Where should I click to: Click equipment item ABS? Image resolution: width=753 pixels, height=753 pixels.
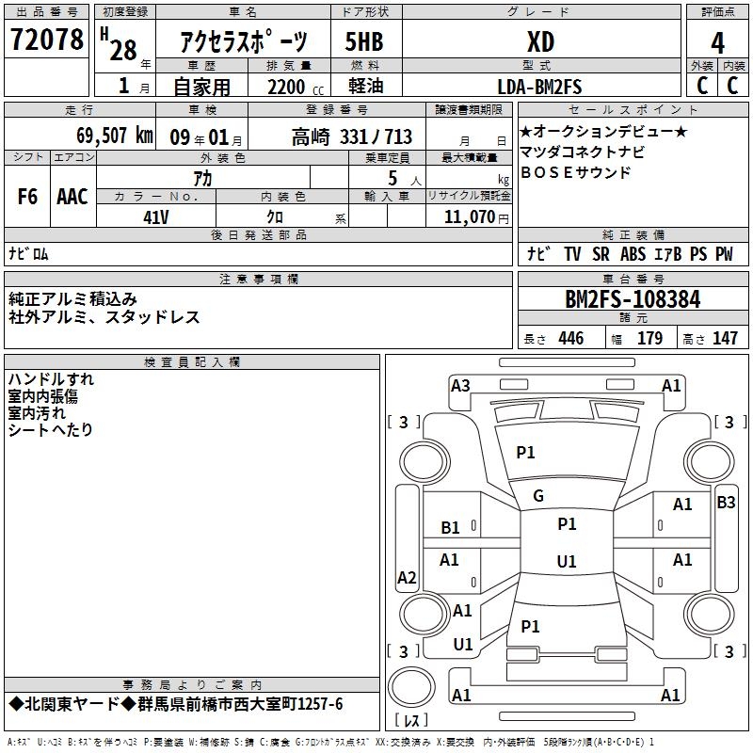click(633, 254)
